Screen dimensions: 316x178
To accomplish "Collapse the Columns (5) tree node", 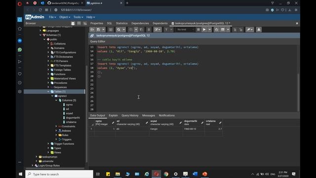I will 56,100.
